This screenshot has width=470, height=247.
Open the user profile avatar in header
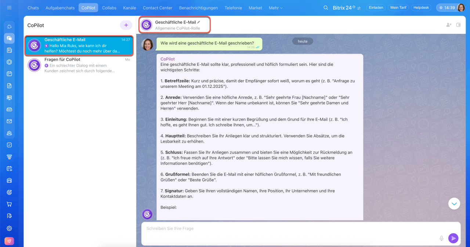(x=461, y=8)
